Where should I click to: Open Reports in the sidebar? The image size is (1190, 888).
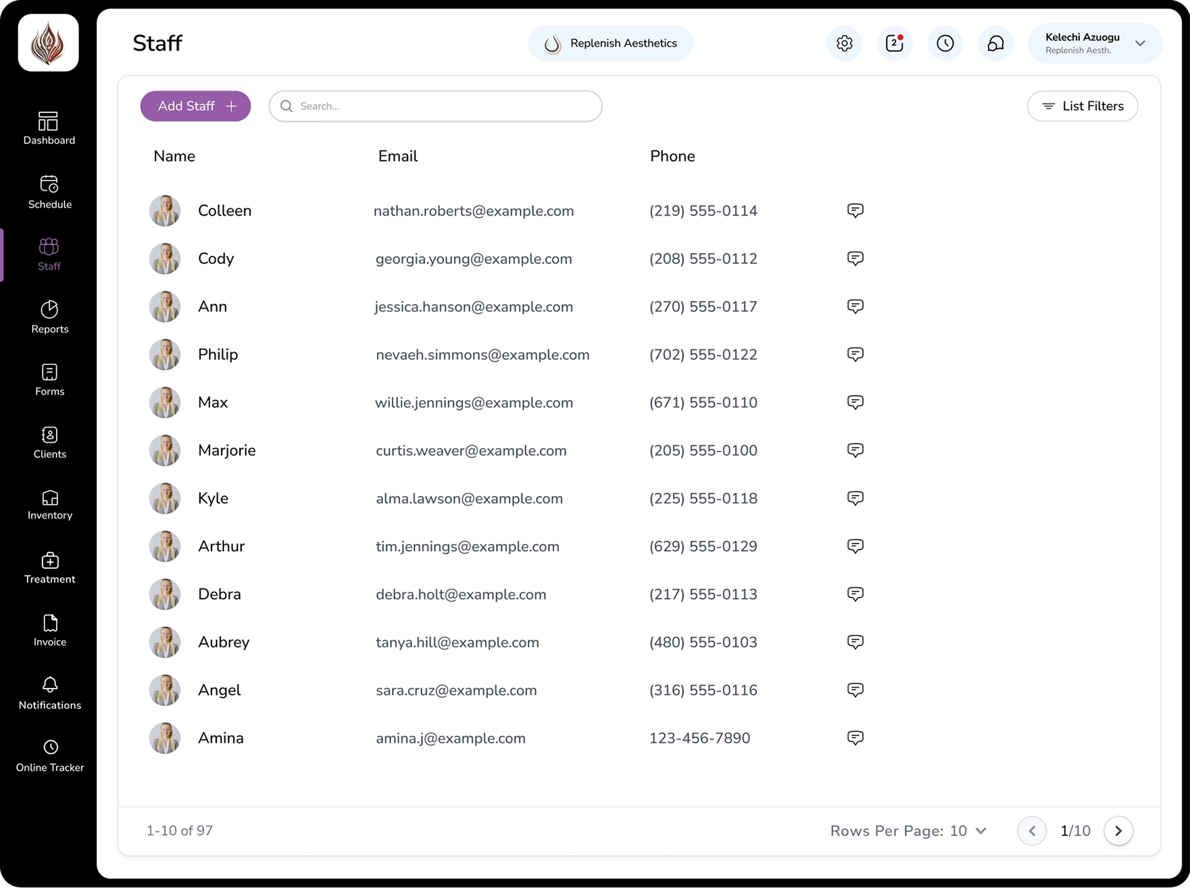pyautogui.click(x=49, y=318)
